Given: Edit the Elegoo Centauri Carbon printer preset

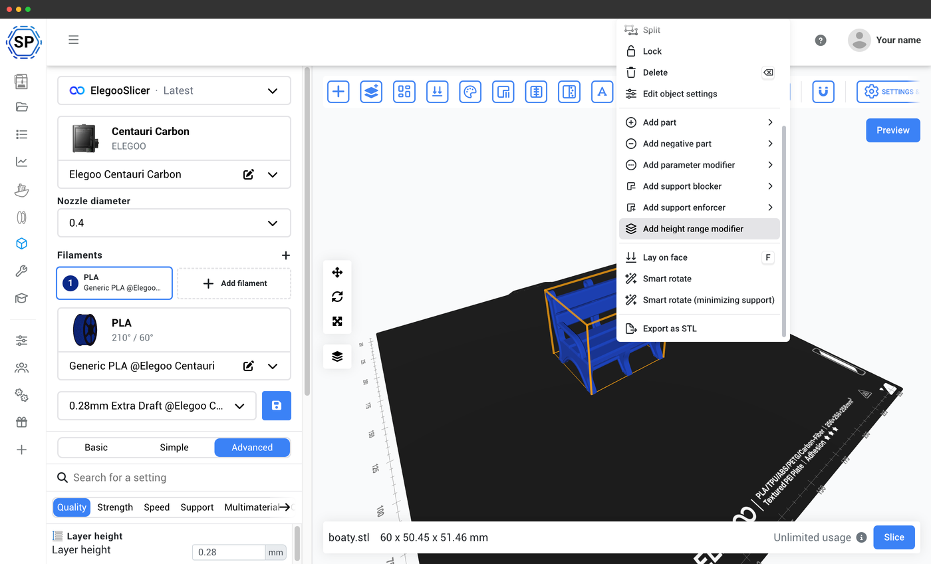Looking at the screenshot, I should pyautogui.click(x=249, y=174).
